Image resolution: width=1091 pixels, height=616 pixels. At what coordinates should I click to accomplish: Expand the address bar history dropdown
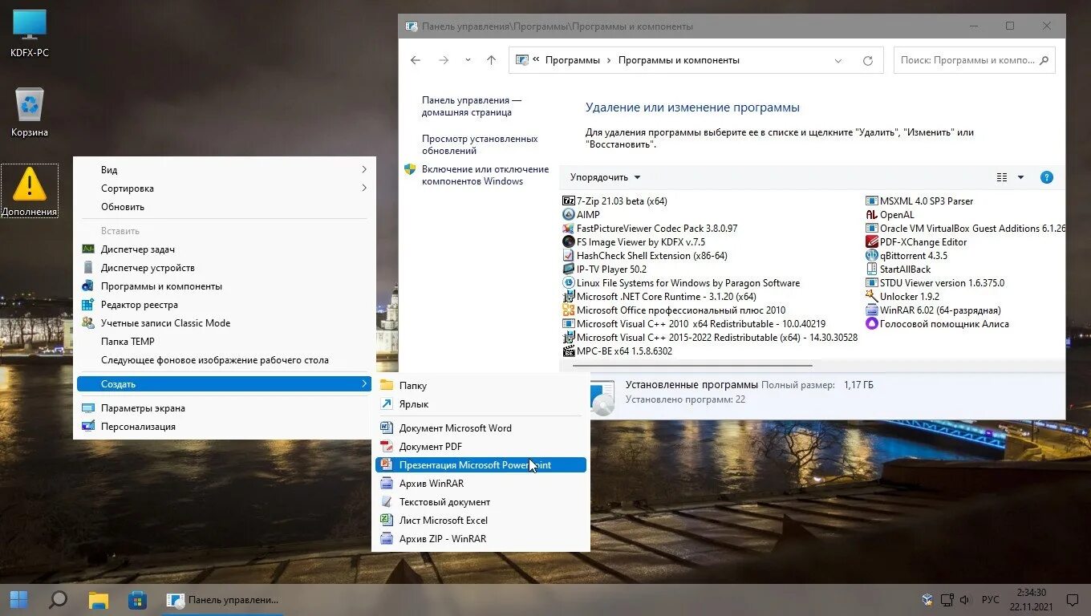click(x=838, y=60)
